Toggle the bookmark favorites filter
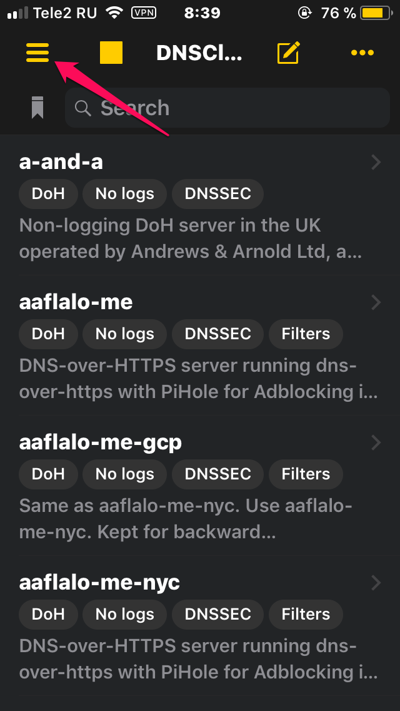Screen dimensions: 400x711 37,108
